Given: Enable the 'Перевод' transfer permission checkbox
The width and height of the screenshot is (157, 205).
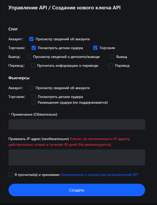Looking at the screenshot, I should click(x=111, y=65).
